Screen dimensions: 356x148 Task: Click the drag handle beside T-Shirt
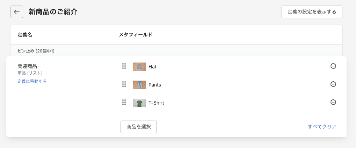pyautogui.click(x=124, y=102)
